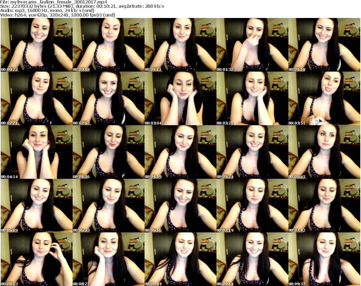Open the frame at 00:08:49
361x286 pixels.
pos(180,259)
